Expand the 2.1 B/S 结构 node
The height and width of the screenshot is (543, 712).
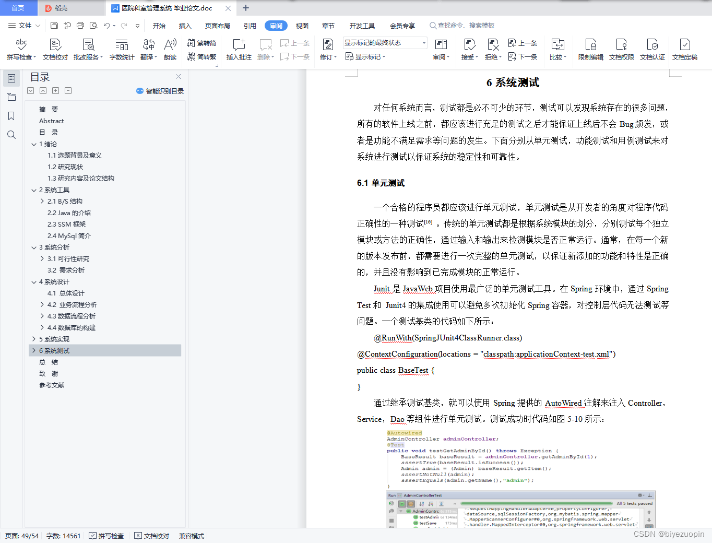pyautogui.click(x=42, y=202)
